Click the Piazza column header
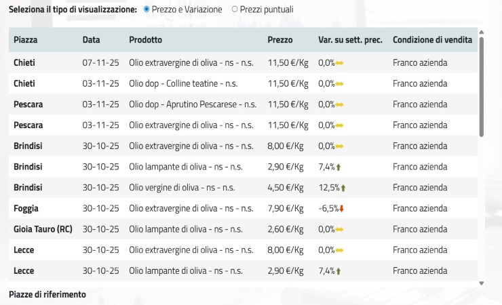This screenshot has width=502, height=305. (x=26, y=40)
